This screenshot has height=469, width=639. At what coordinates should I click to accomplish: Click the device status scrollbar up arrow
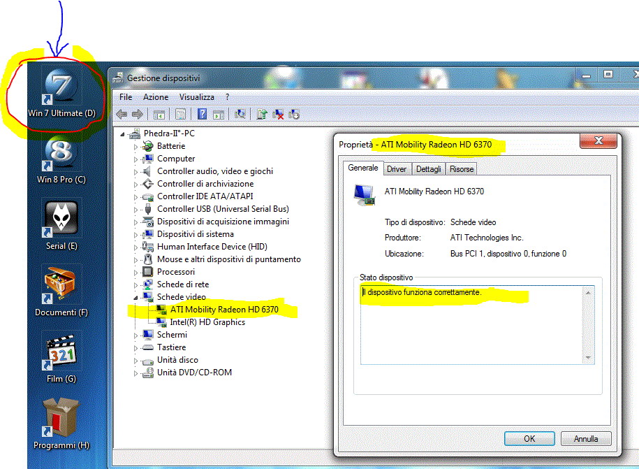coord(588,293)
